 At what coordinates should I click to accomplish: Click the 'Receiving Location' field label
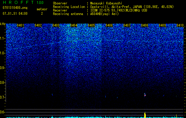69,7
